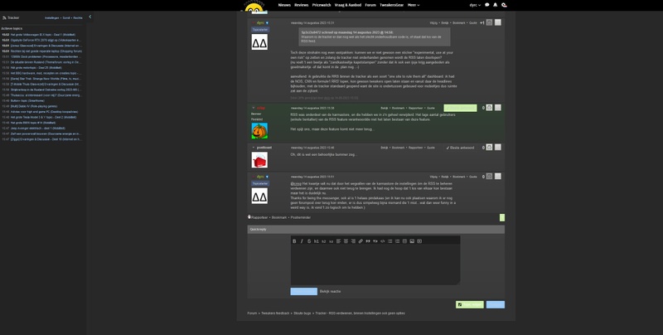Click inside the Quickreply text area
Image resolution: width=663 pixels, height=335 pixels.
pos(375,264)
